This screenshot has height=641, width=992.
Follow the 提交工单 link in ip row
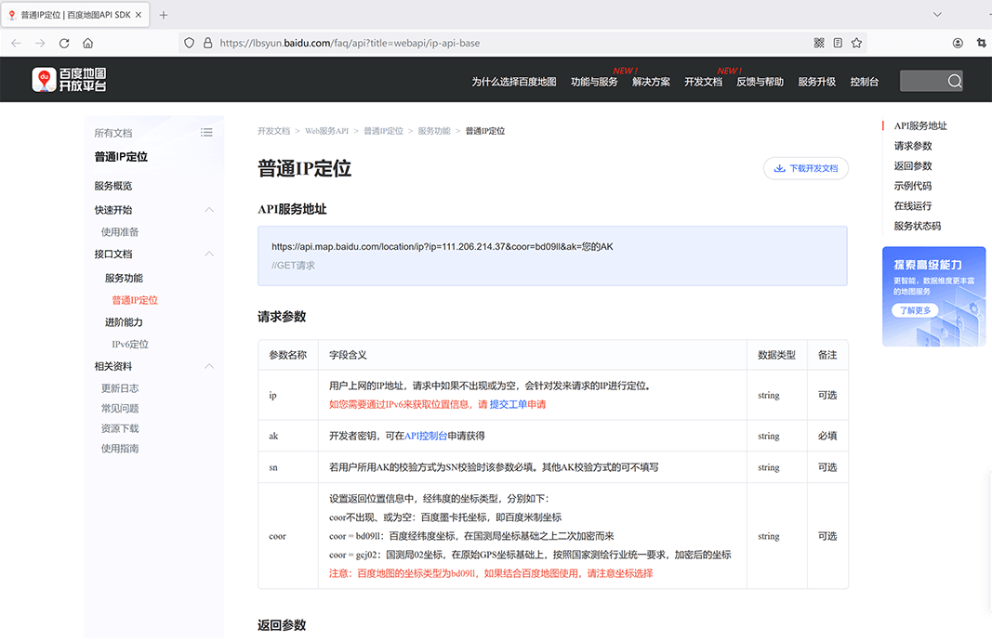(509, 405)
